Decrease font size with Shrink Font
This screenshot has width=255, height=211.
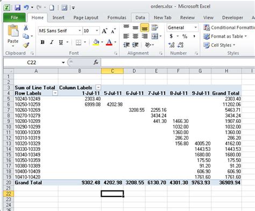[114, 31]
